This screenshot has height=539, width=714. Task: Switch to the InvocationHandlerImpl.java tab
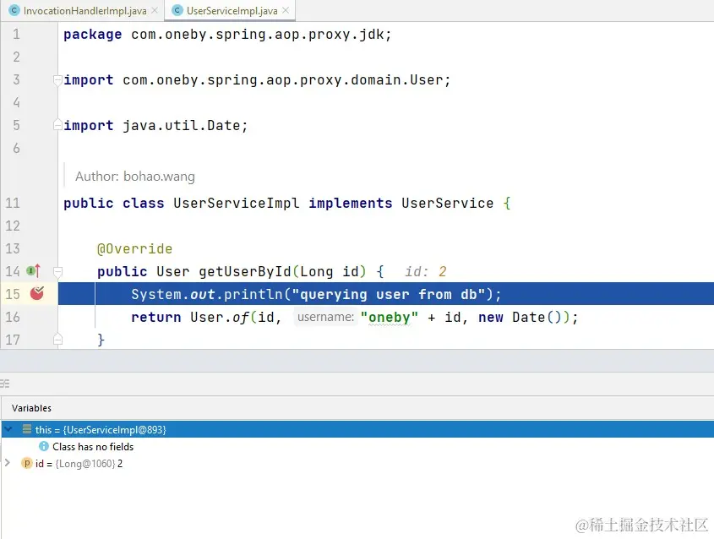80,12
